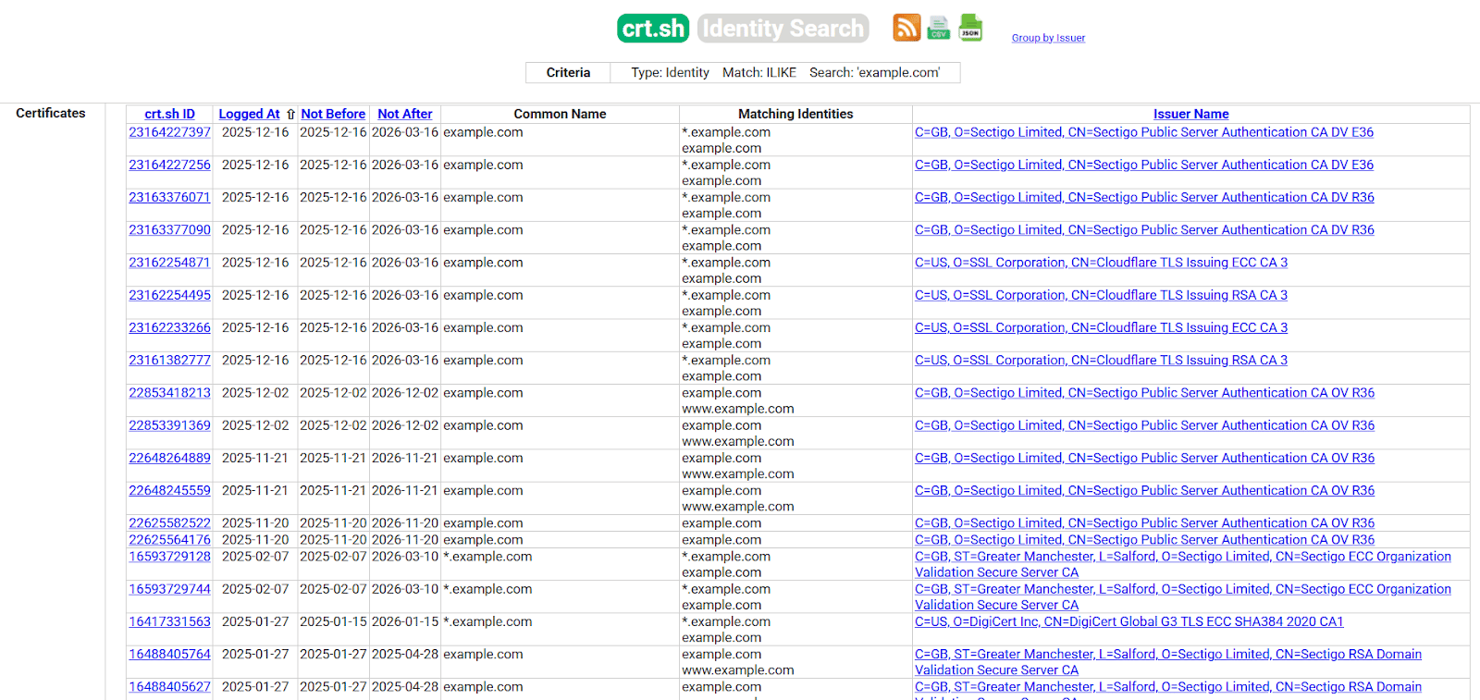Open the Group by Issuer link
The width and height of the screenshot is (1480, 700).
click(x=1048, y=38)
